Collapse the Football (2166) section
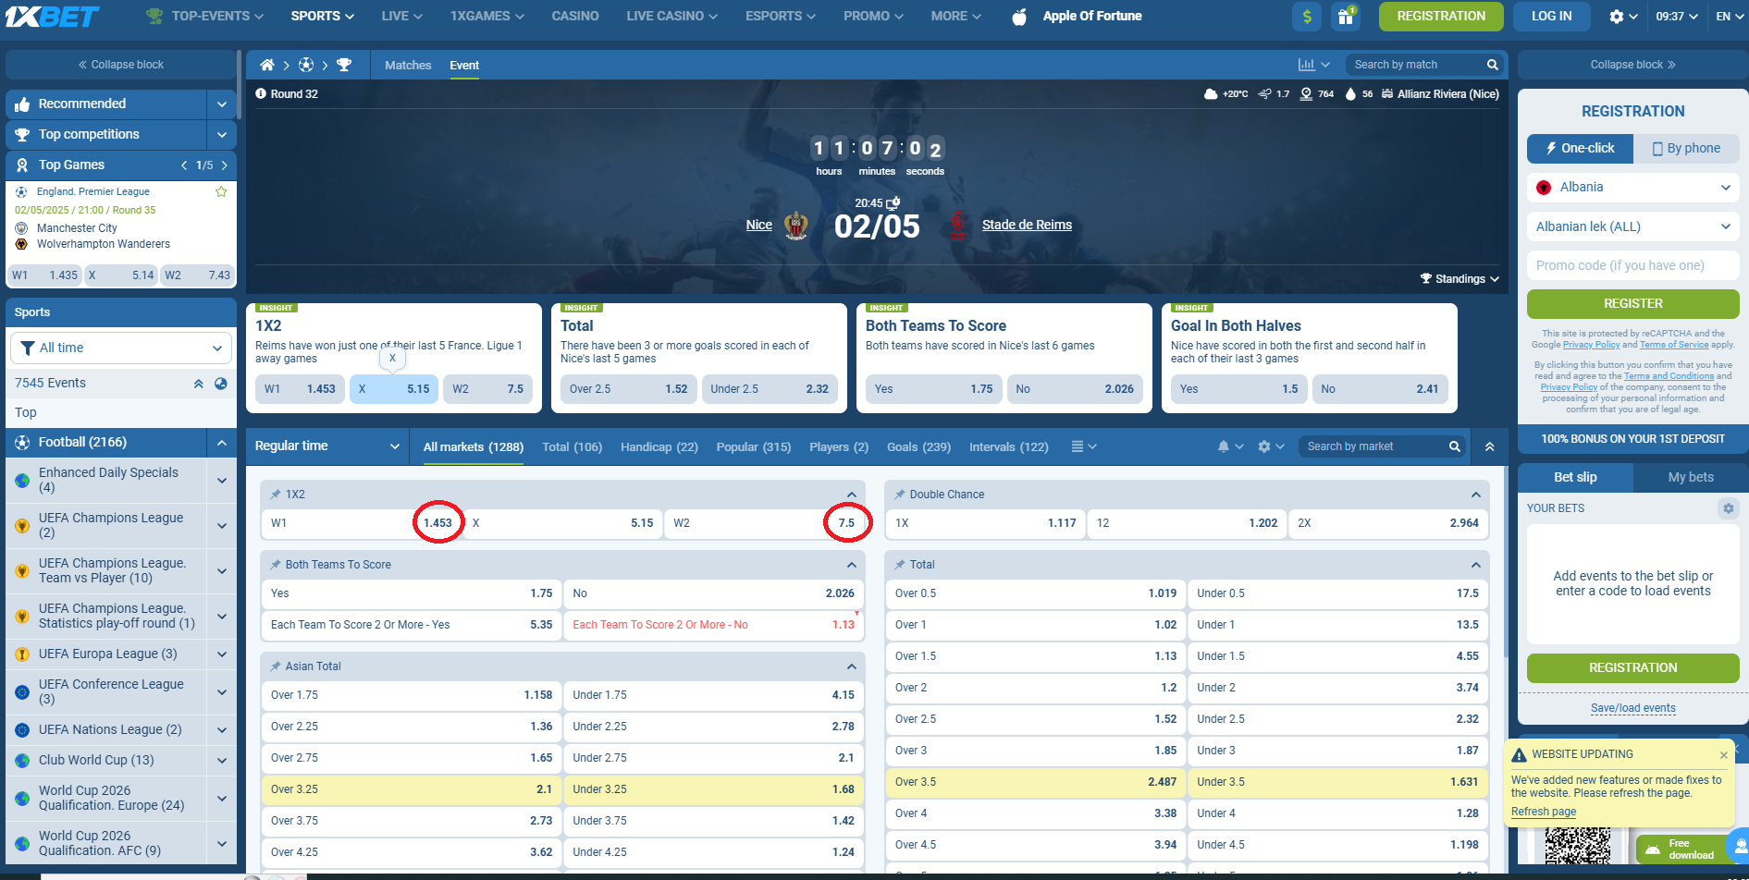 coord(222,443)
